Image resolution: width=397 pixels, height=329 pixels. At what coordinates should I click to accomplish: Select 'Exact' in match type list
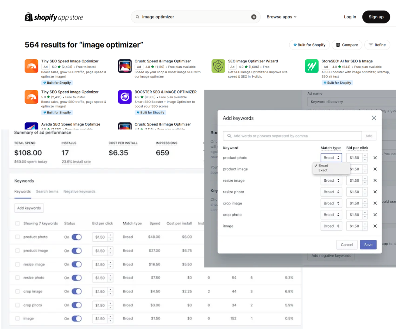[x=323, y=170]
